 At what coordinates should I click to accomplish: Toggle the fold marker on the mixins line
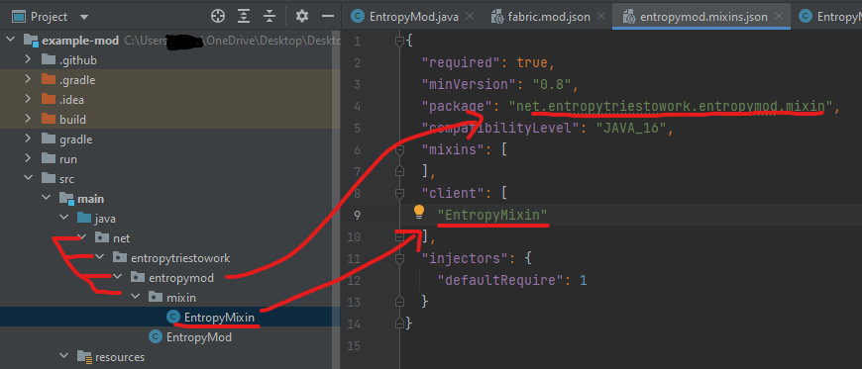[399, 149]
